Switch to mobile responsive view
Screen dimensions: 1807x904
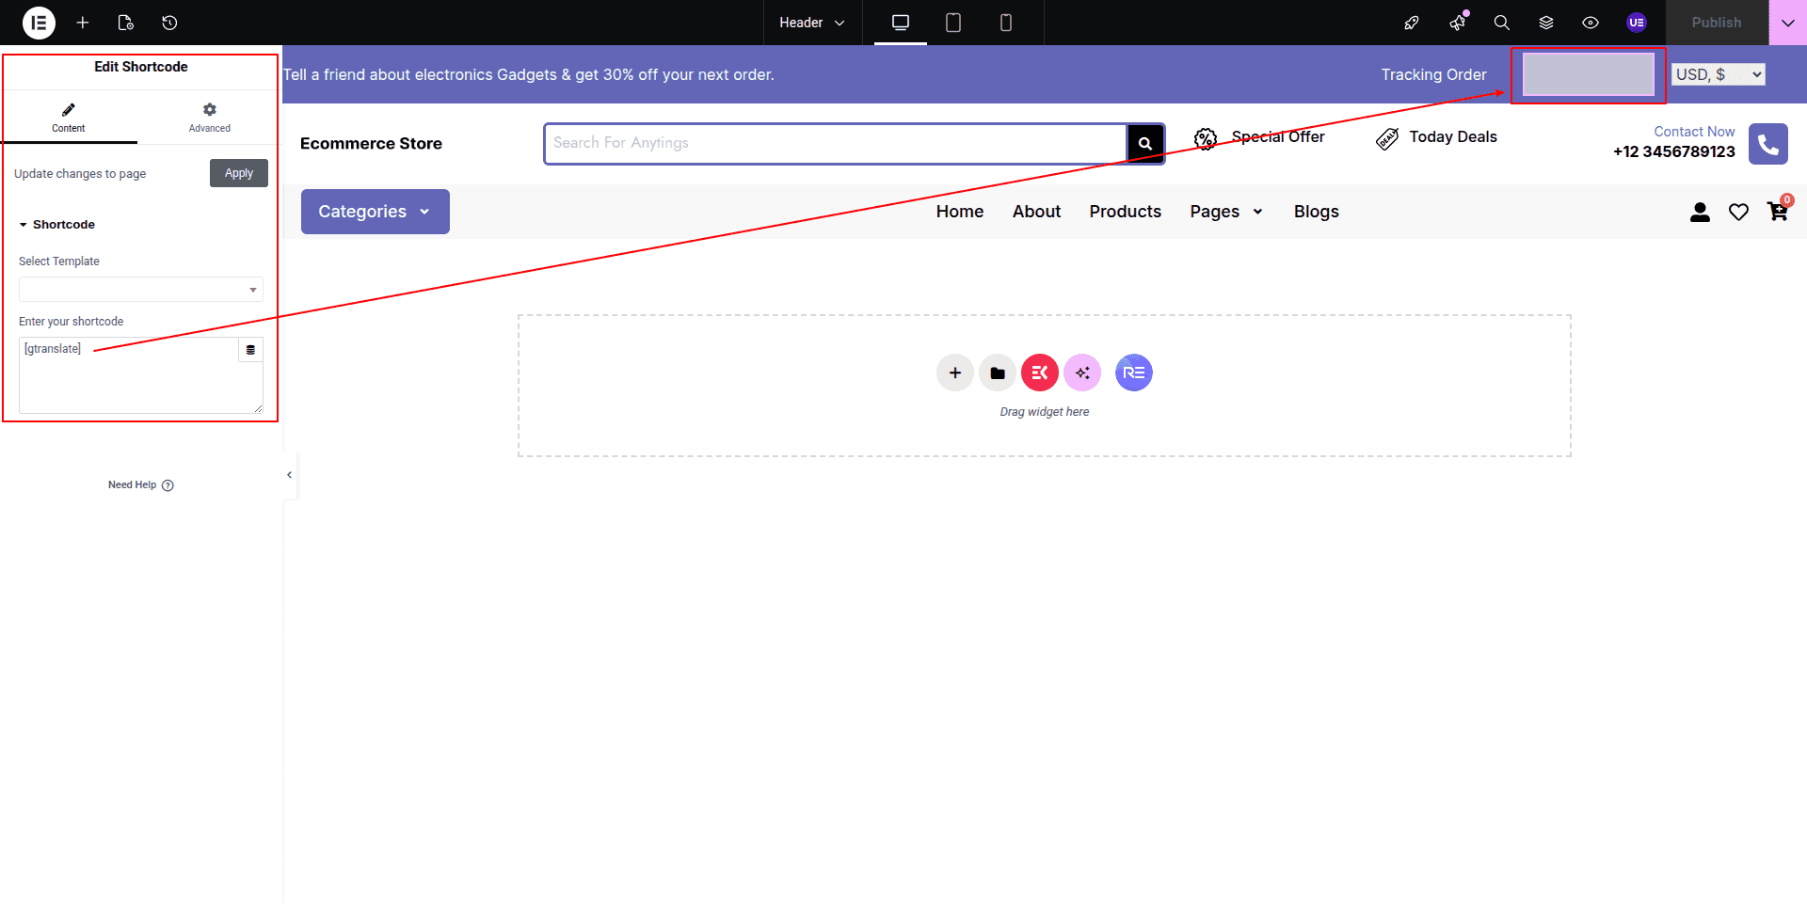pos(1005,23)
